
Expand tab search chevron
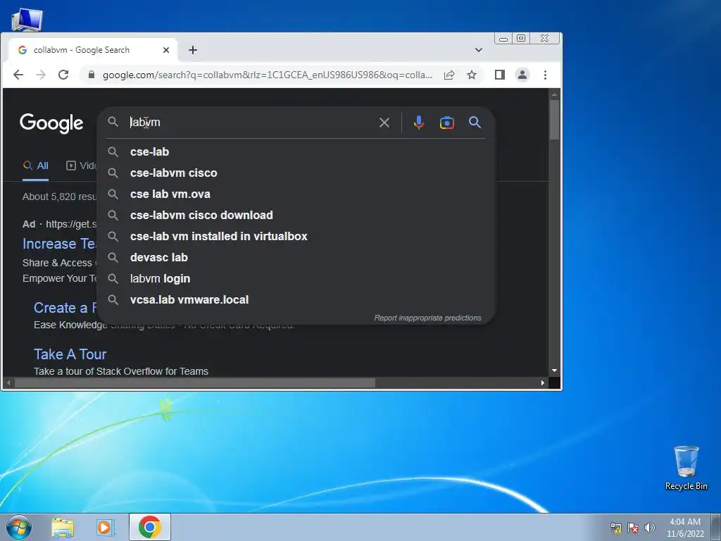pos(479,50)
